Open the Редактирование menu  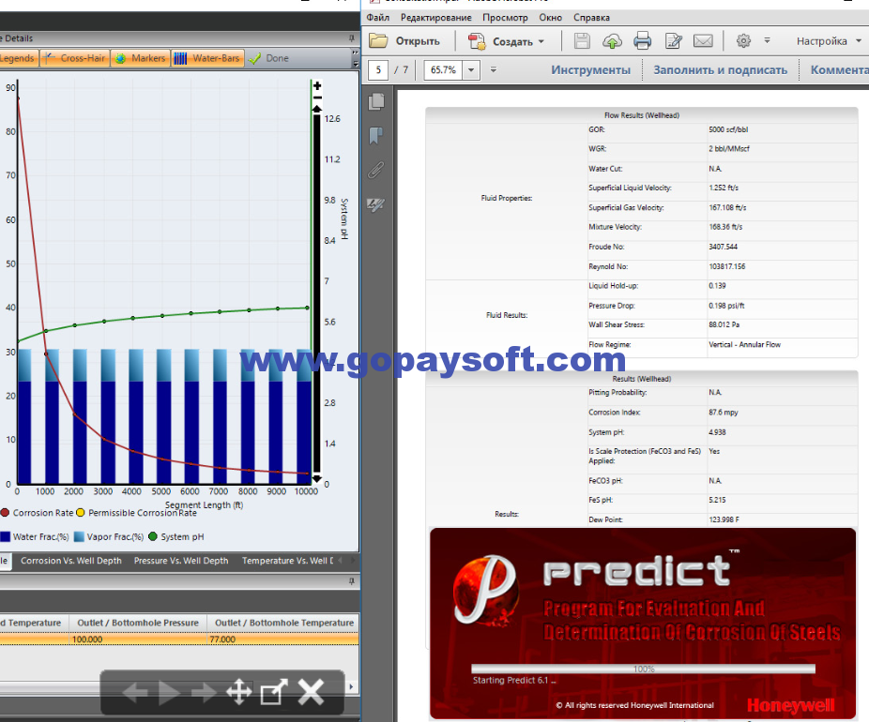coord(436,17)
